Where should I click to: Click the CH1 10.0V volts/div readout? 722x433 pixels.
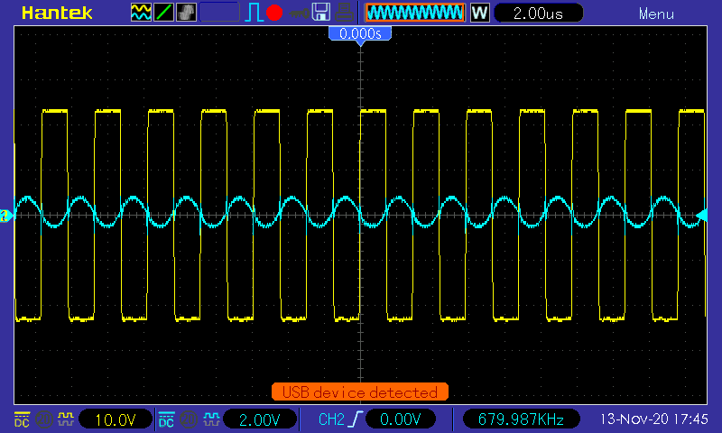tap(116, 419)
